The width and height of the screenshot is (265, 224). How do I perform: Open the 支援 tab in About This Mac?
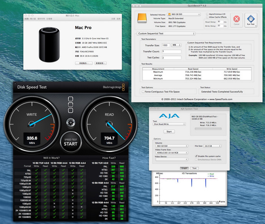(x=113, y=19)
